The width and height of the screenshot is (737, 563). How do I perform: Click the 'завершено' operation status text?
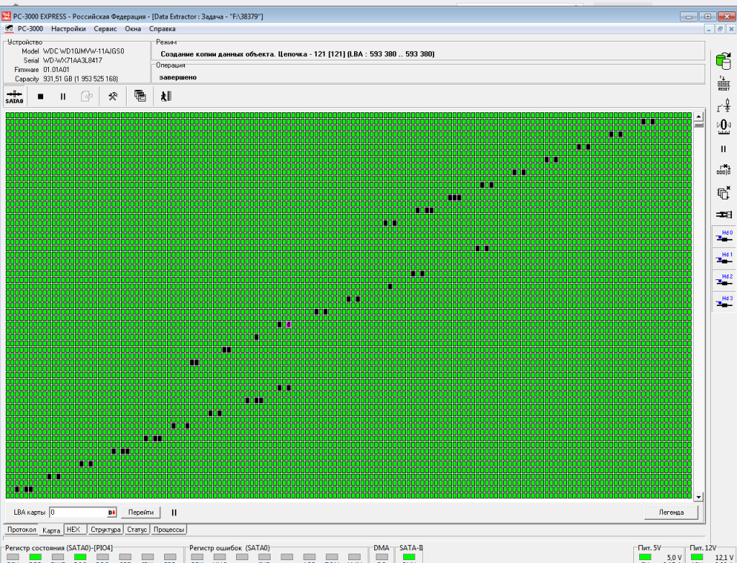tap(178, 77)
